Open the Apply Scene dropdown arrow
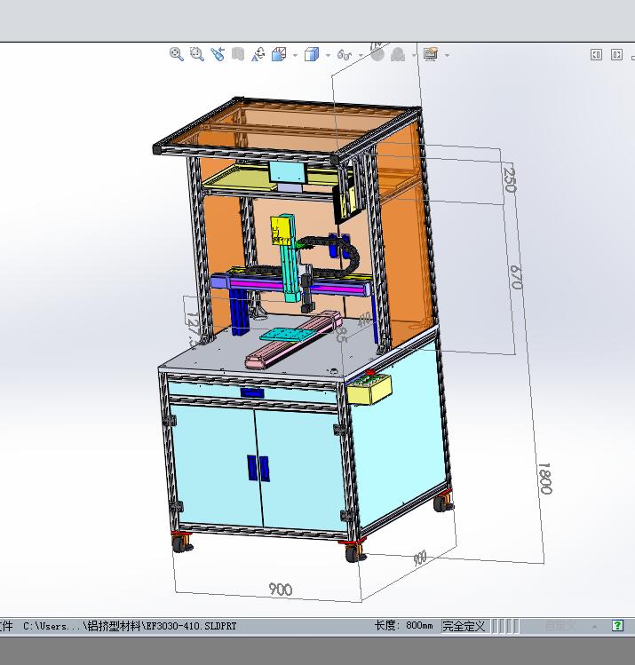Viewport: 635px width, 665px height. tap(415, 55)
